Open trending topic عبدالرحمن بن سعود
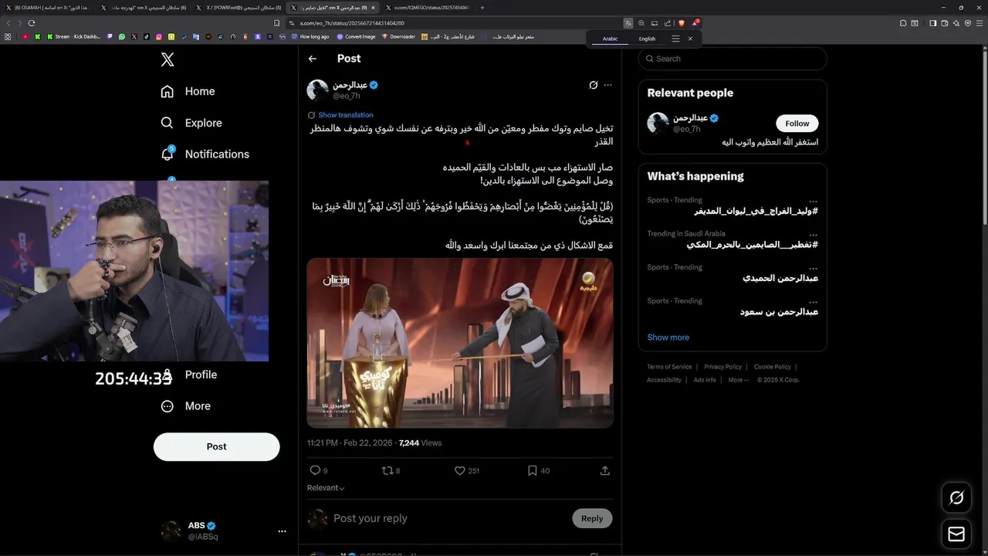The image size is (988, 556). coord(779,312)
